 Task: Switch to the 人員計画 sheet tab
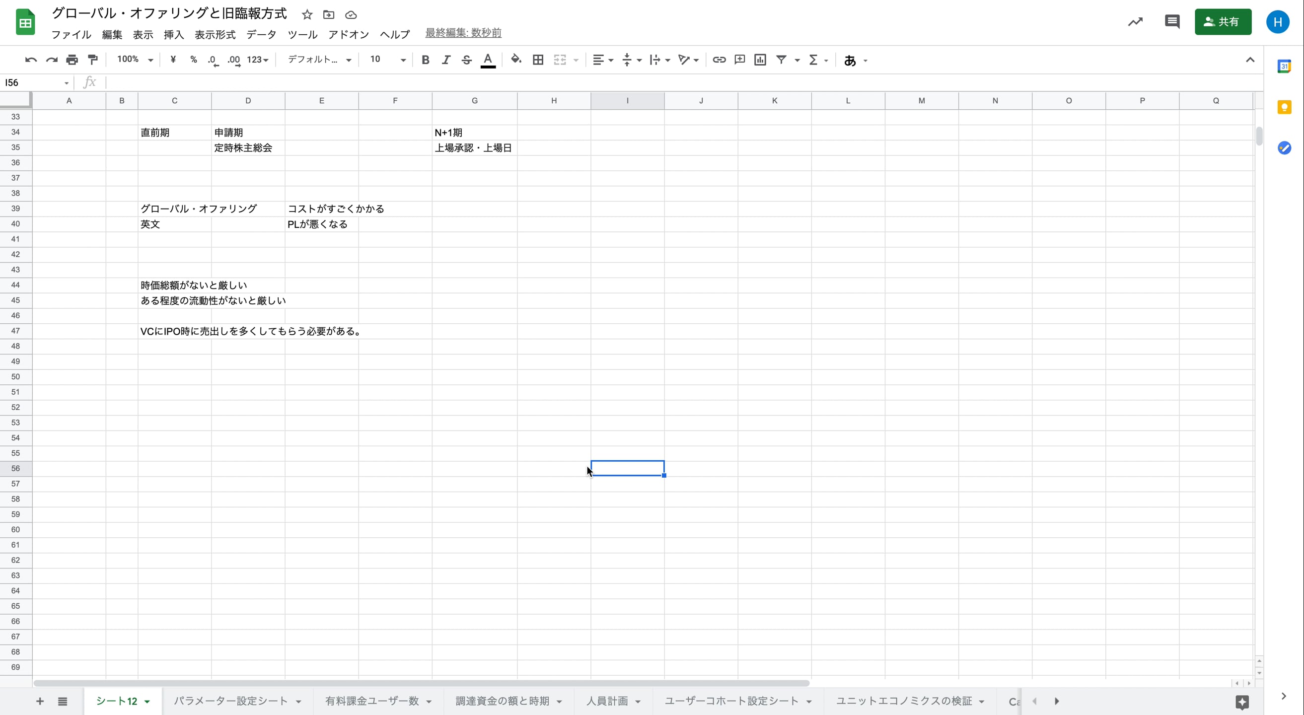(x=606, y=701)
